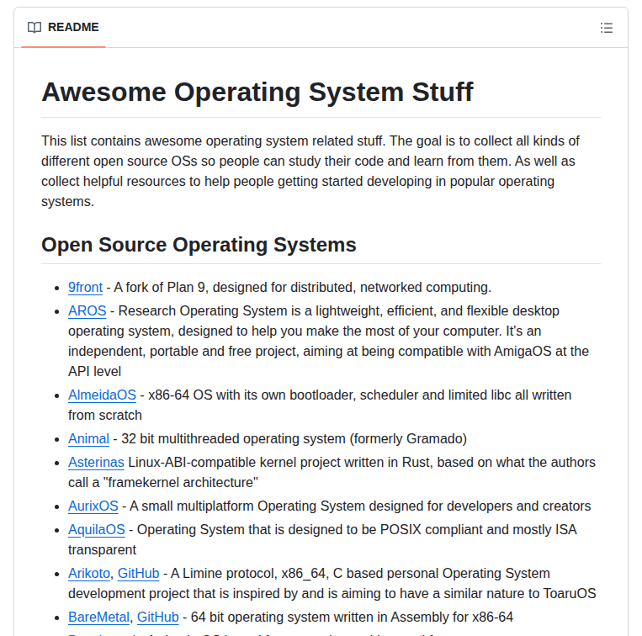The width and height of the screenshot is (642, 636).
Task: Open the 9front link
Action: (x=85, y=288)
